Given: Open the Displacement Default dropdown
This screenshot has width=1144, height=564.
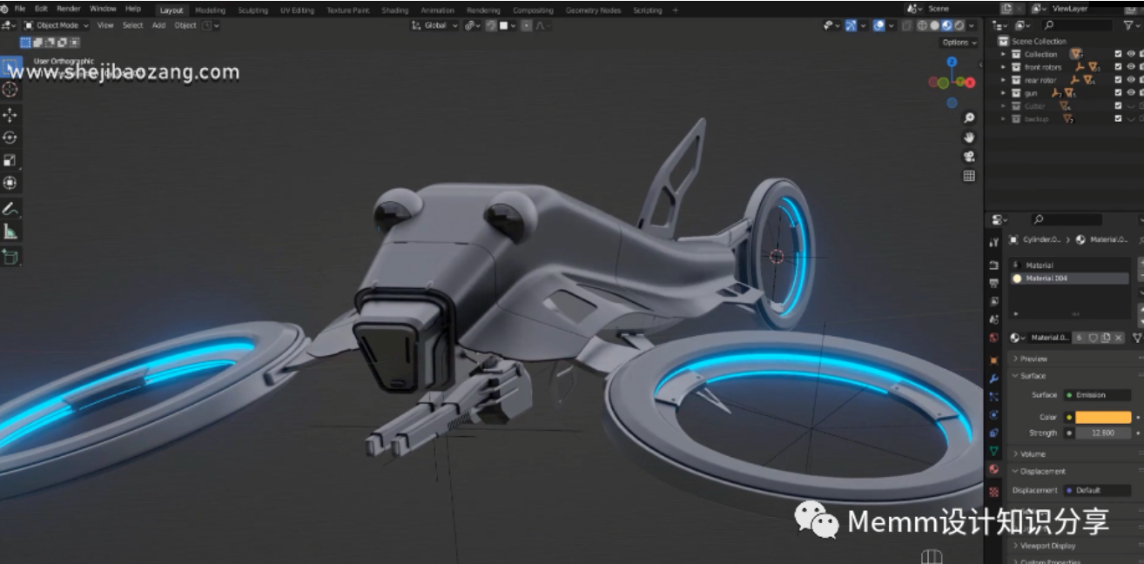Looking at the screenshot, I should point(1097,490).
